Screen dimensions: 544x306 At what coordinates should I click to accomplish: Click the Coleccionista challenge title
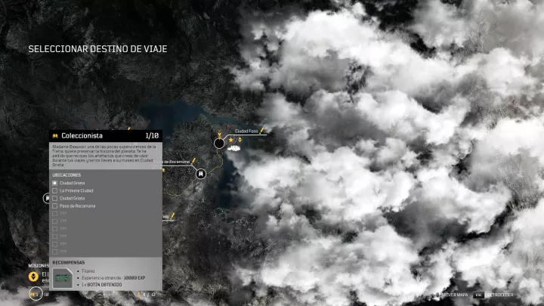[x=82, y=135]
